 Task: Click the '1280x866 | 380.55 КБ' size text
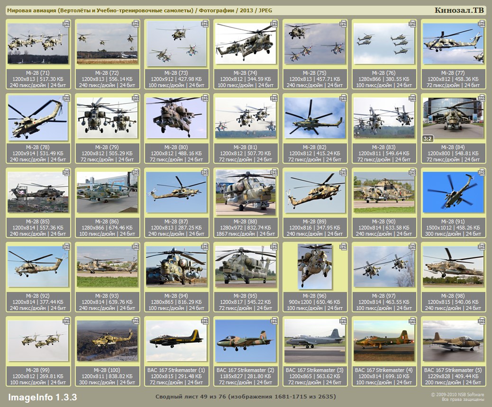384,79
